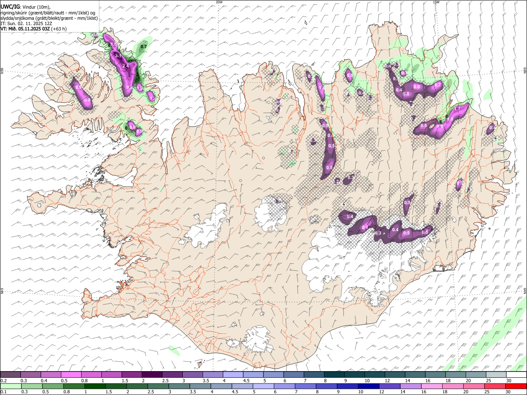Viewport: 527px width, 395px height.
Task: Select darkest purple 2 swatch in upper legend row
Action: pos(152,374)
